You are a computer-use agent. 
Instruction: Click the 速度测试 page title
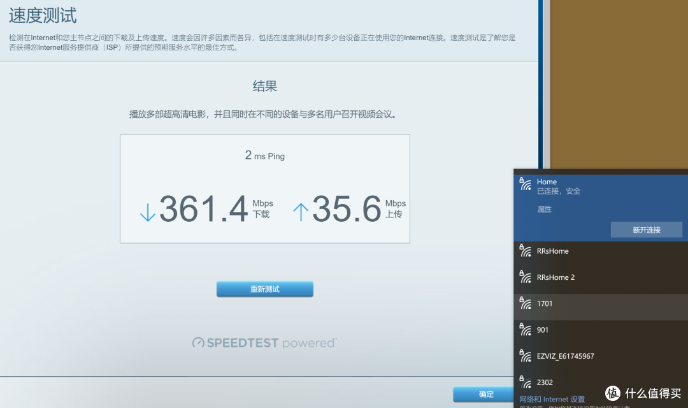pos(43,15)
